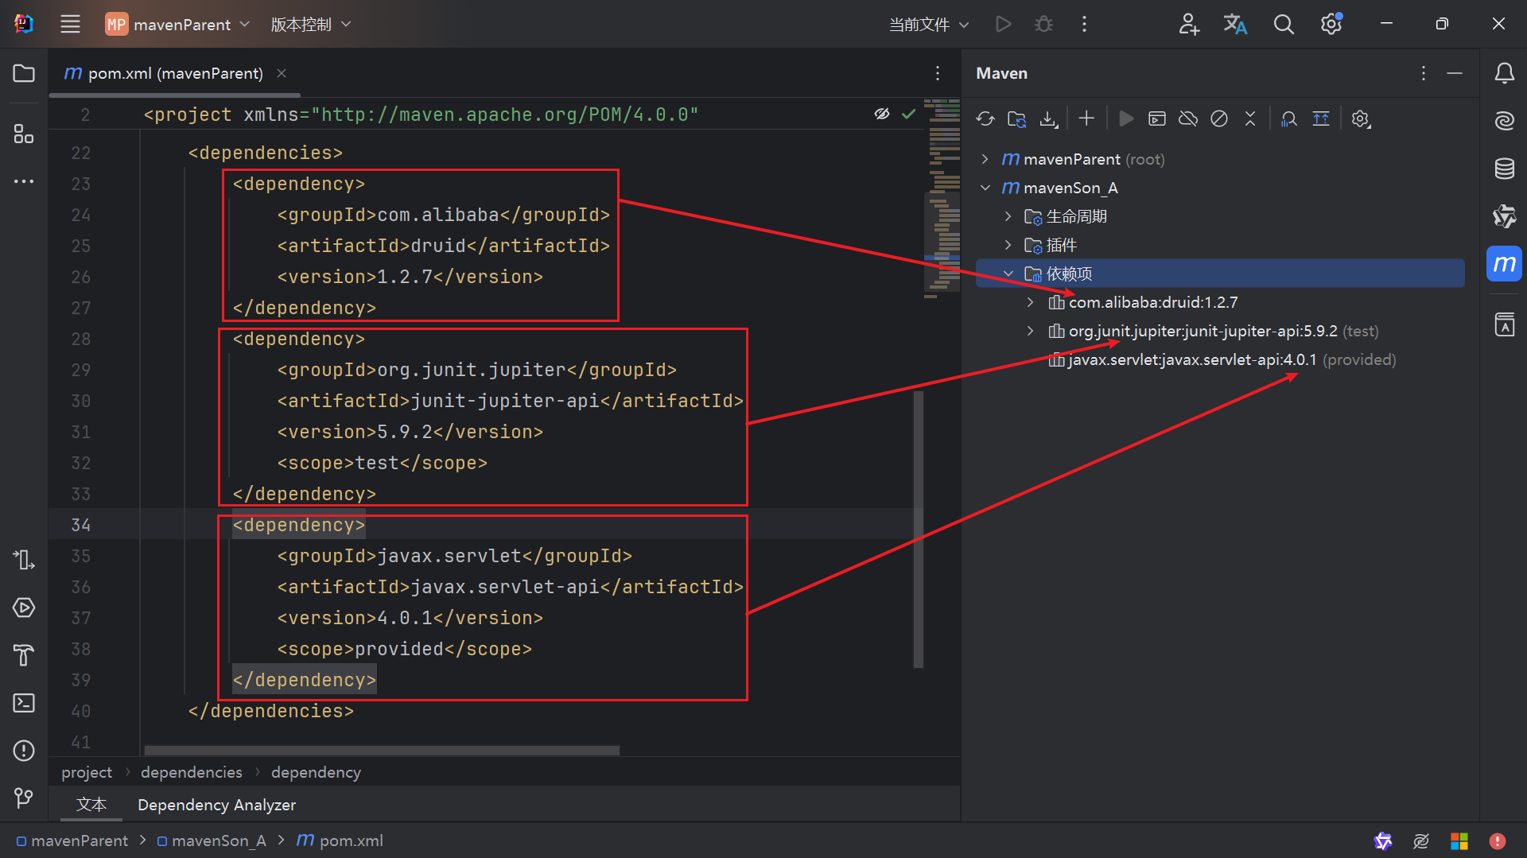This screenshot has height=858, width=1527.
Task: Expand 插件 folder
Action: click(x=1008, y=245)
